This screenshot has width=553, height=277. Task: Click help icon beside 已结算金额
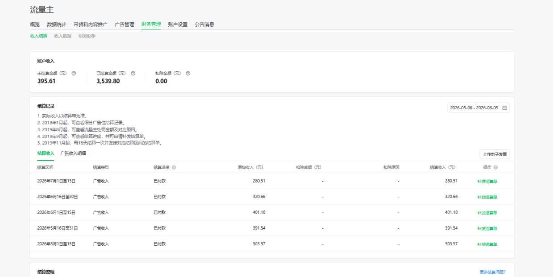click(x=133, y=73)
